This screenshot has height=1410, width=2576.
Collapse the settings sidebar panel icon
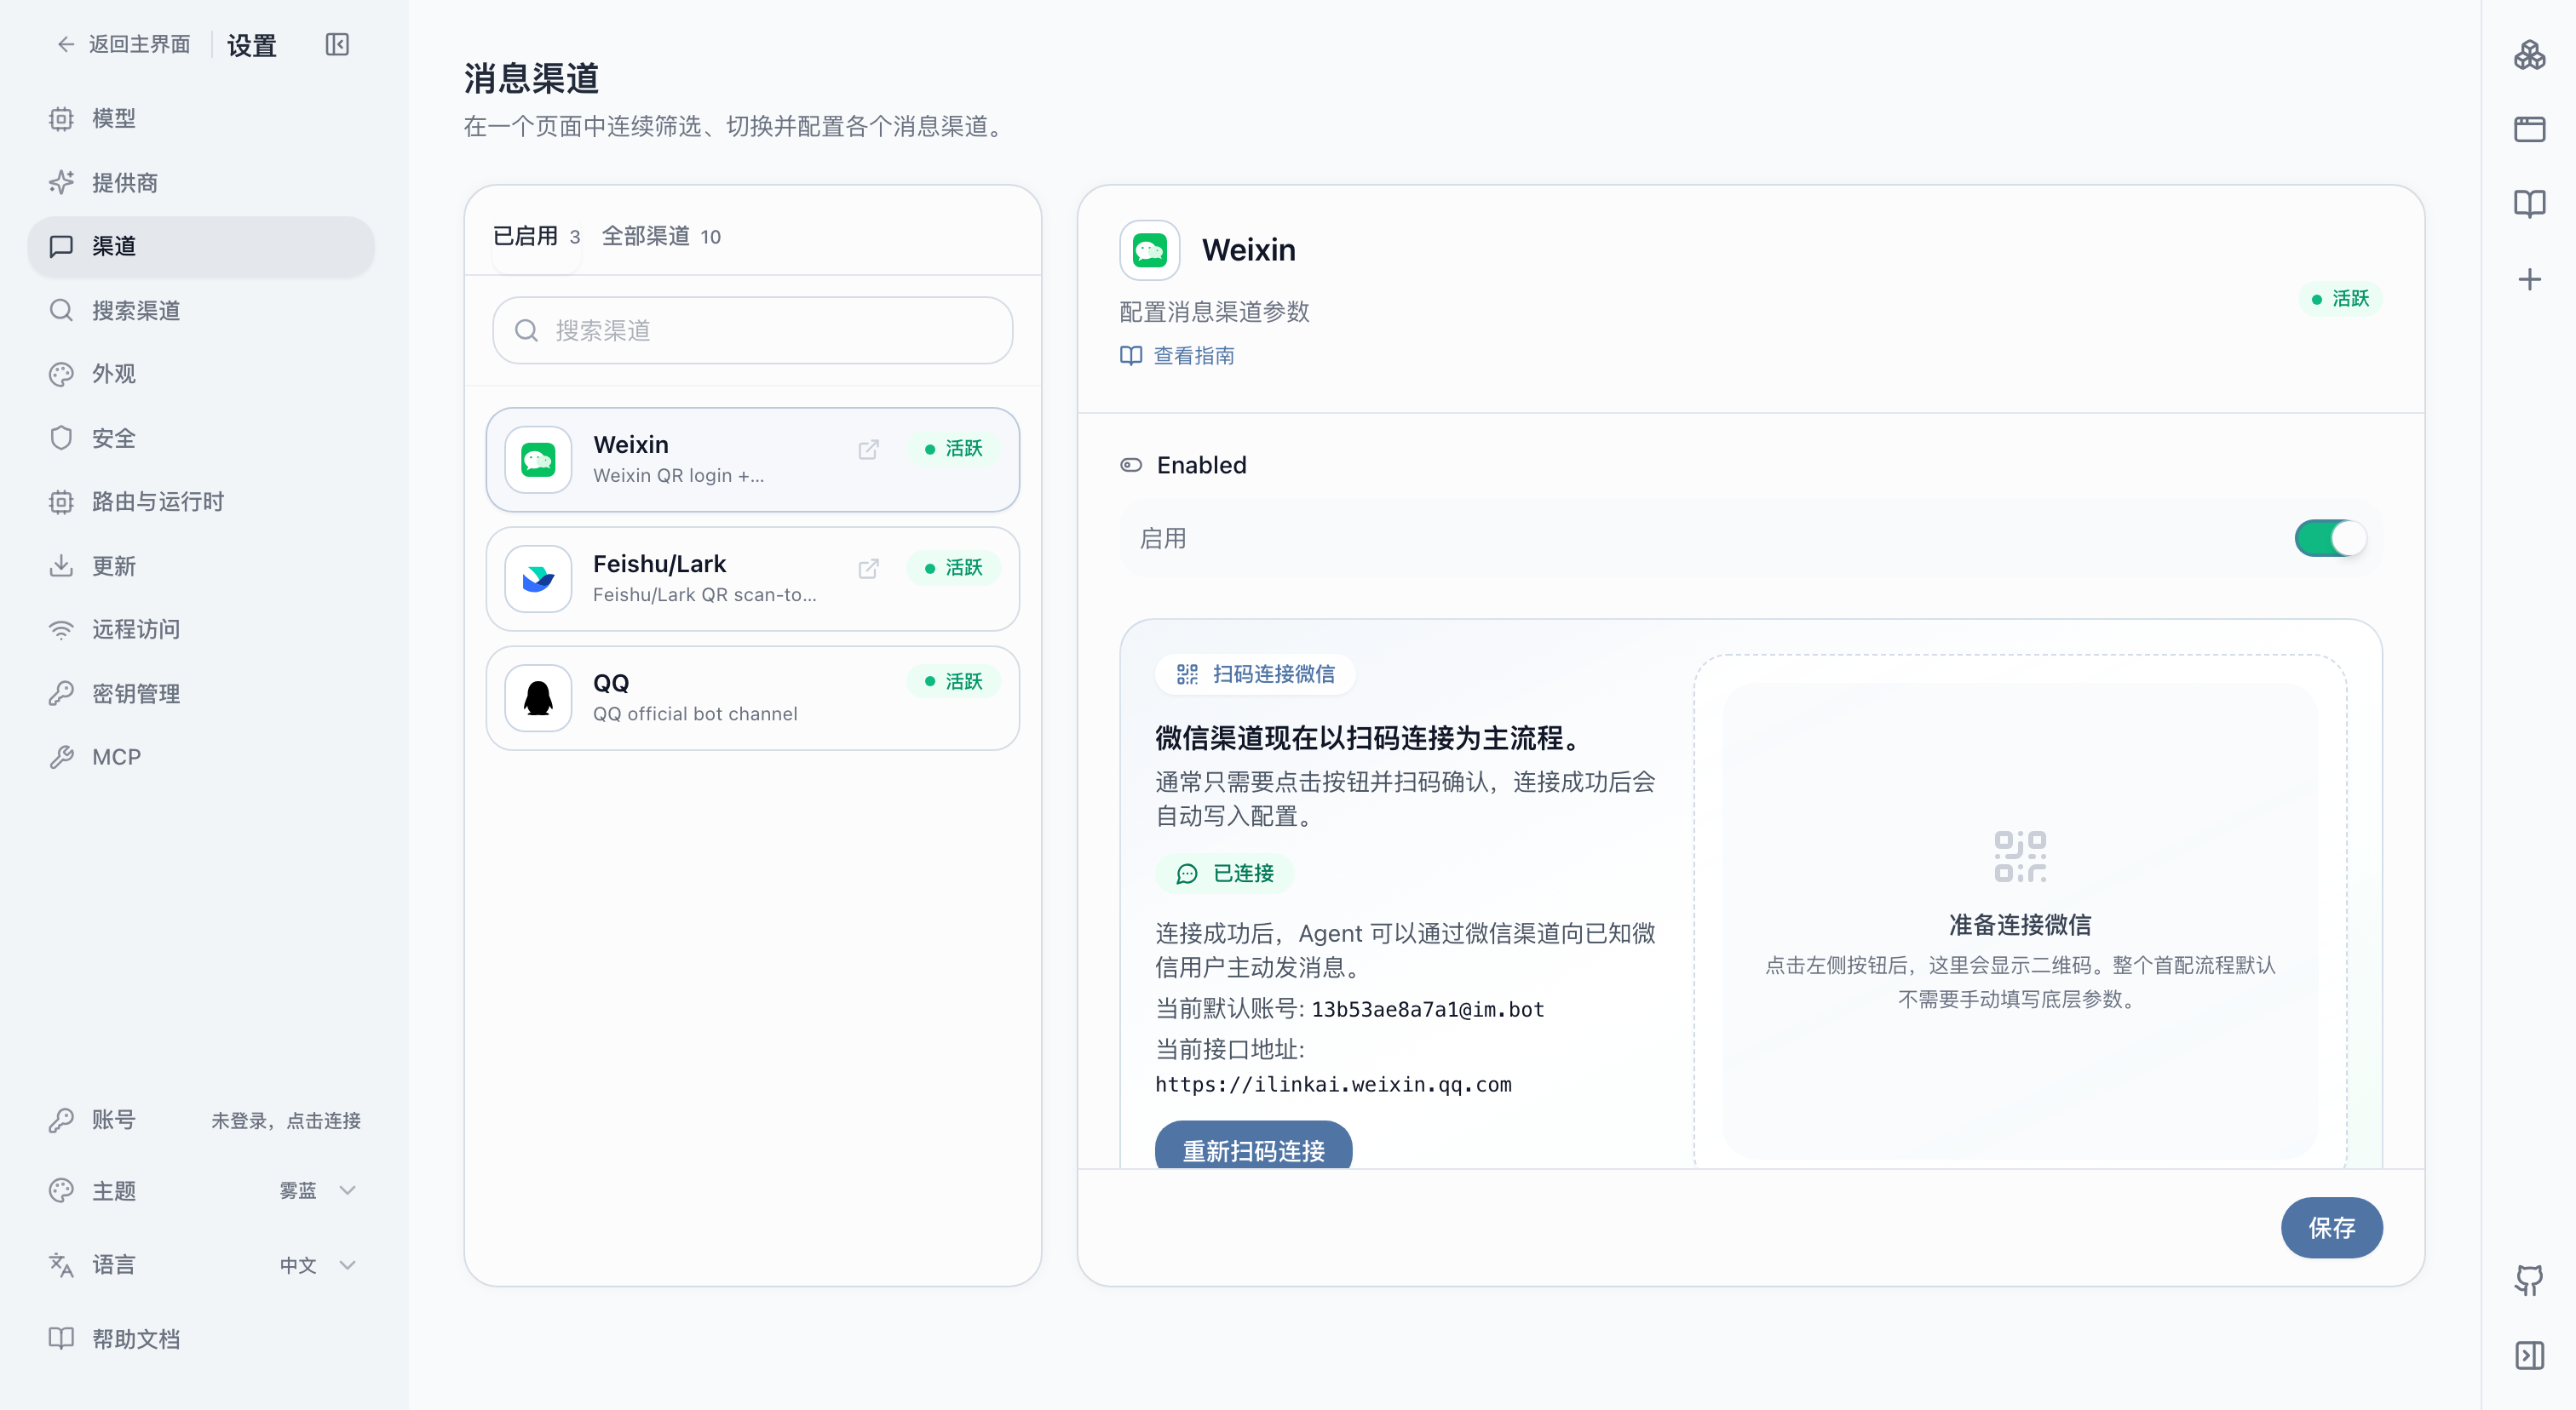point(337,45)
